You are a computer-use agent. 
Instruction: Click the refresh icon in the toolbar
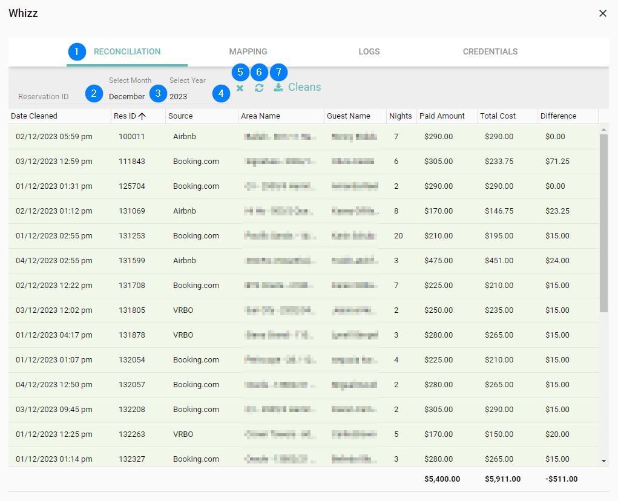click(x=259, y=88)
